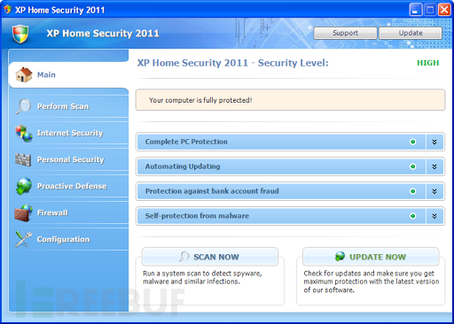Open the Personal Security section
The height and width of the screenshot is (324, 454).
point(68,159)
